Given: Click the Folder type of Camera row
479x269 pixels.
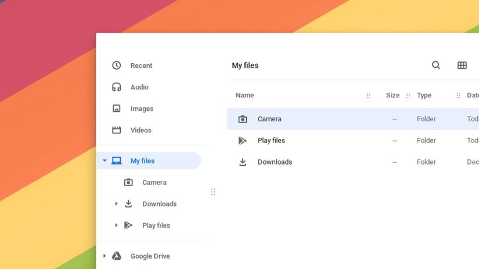Looking at the screenshot, I should coord(426,119).
